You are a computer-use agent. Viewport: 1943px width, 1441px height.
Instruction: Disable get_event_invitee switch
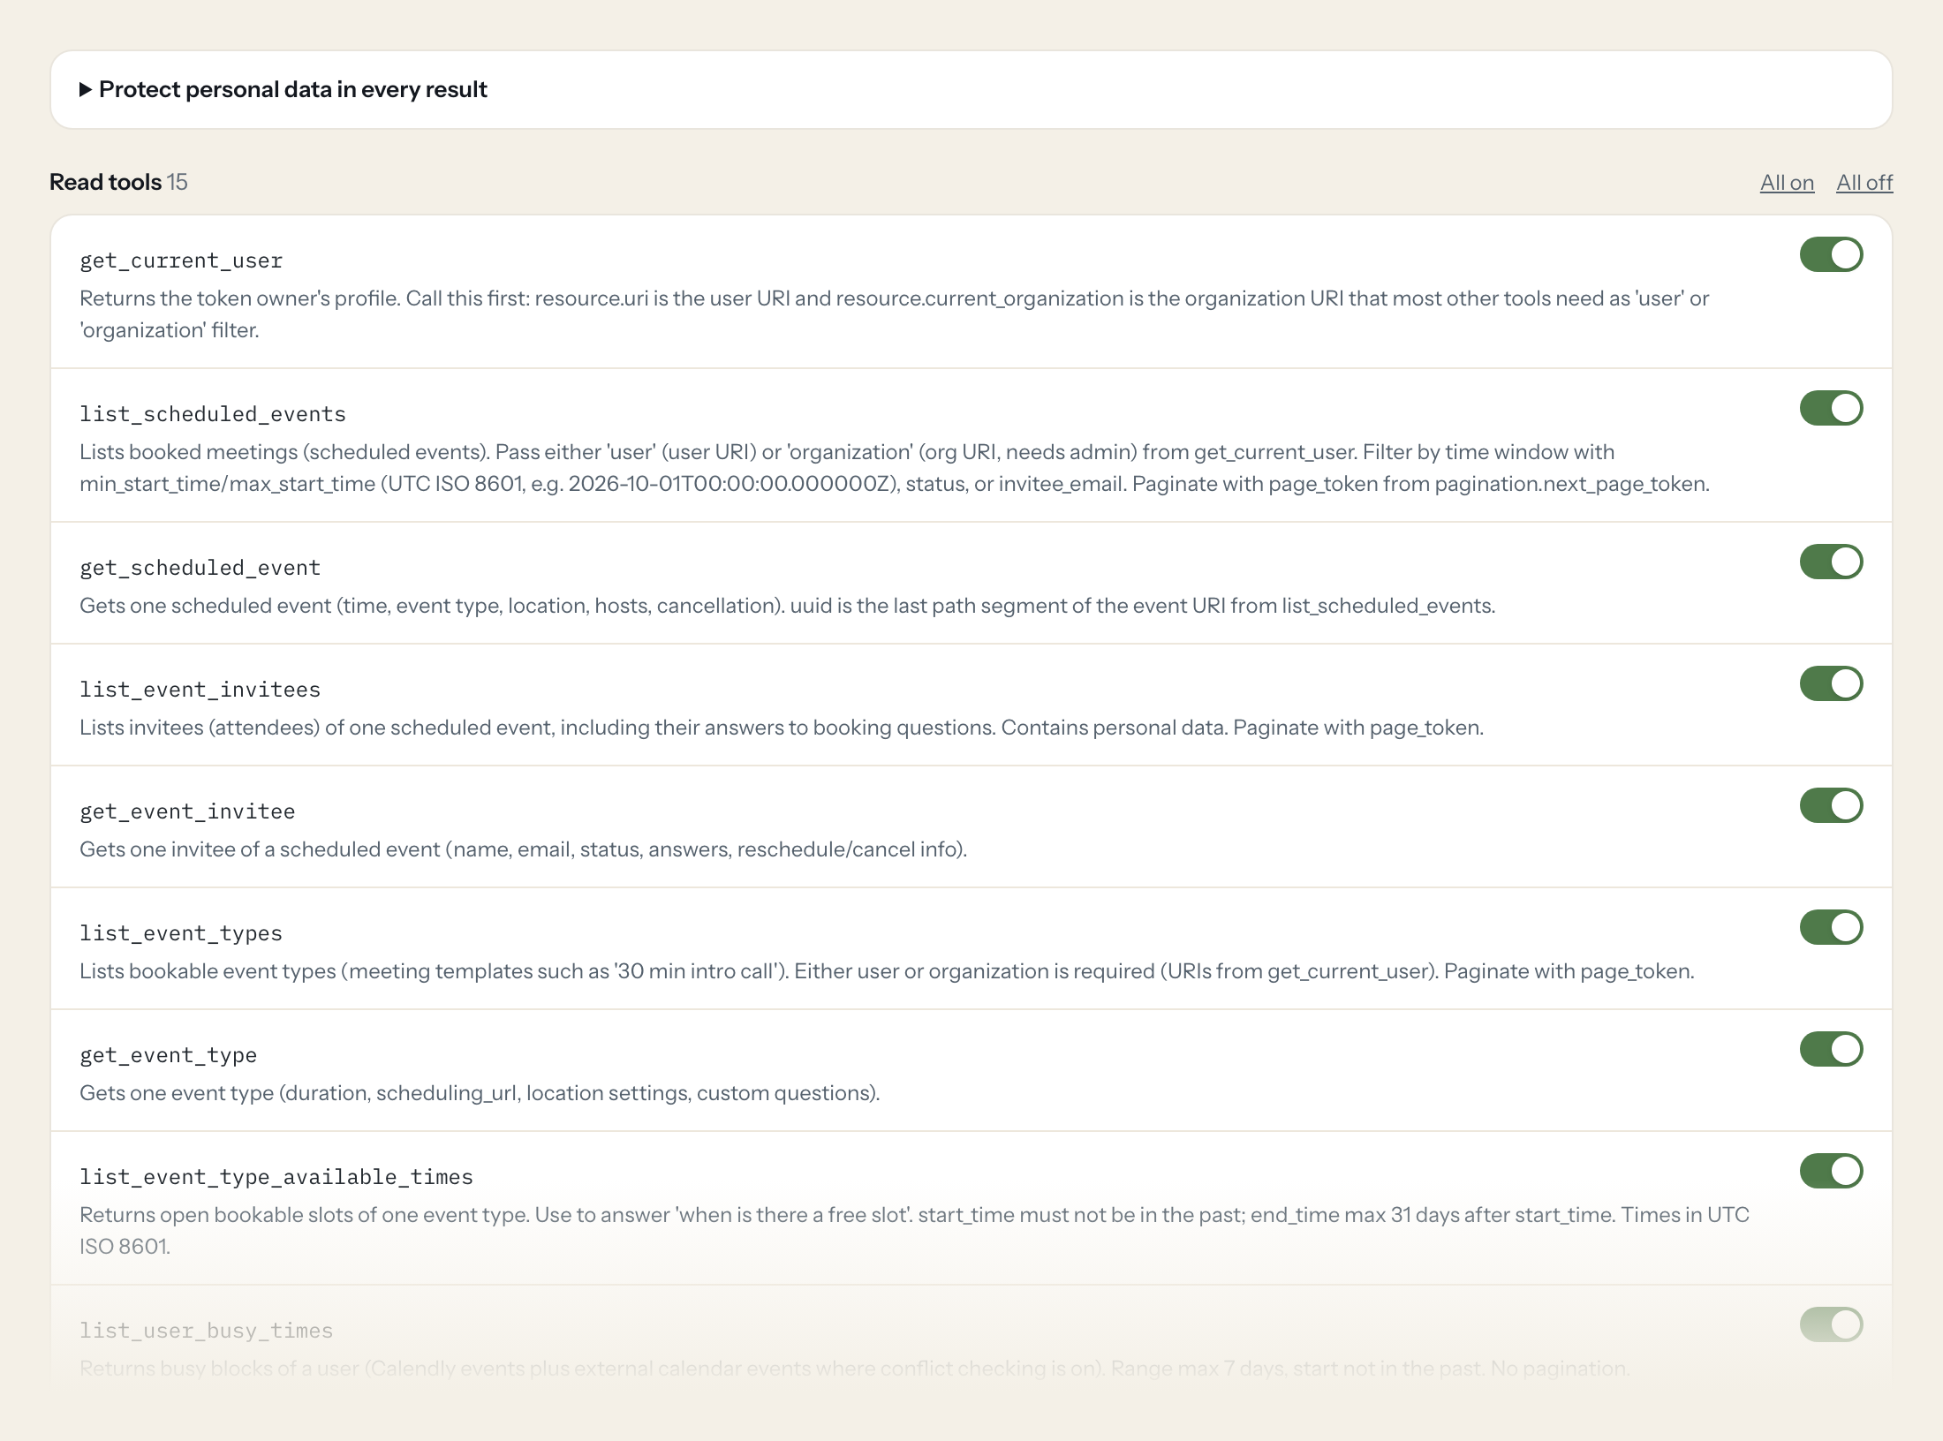point(1831,805)
